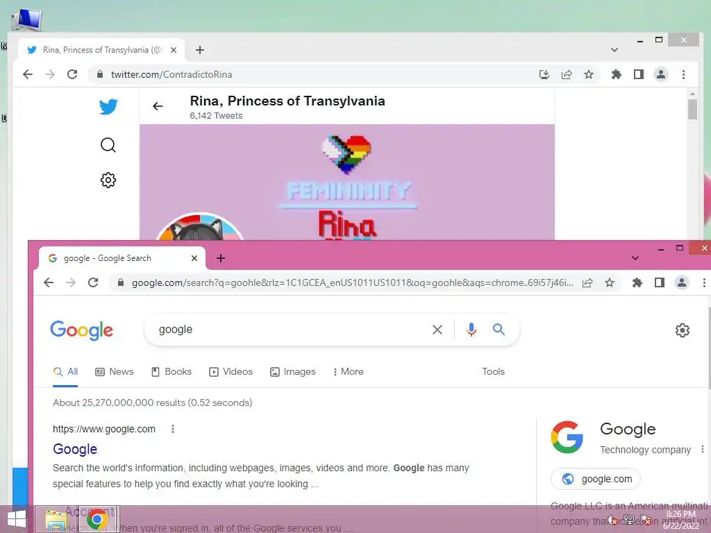Close the Twitter tab
This screenshot has width=711, height=533.
tap(173, 50)
